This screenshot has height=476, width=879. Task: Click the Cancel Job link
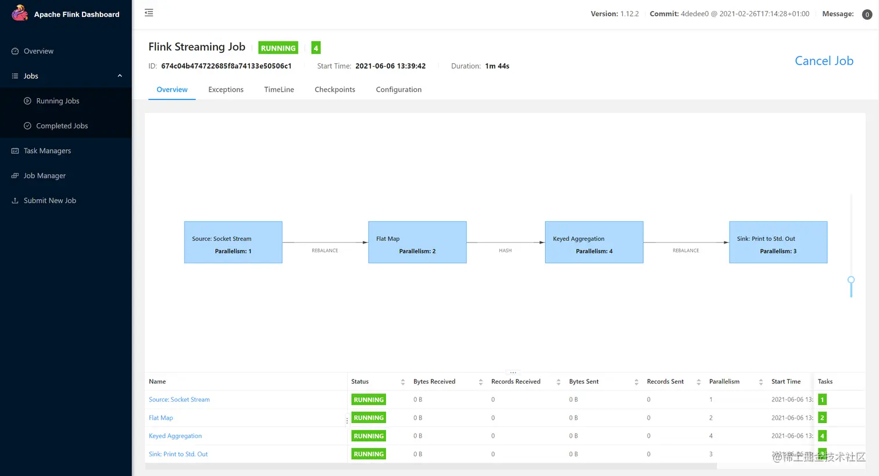824,61
